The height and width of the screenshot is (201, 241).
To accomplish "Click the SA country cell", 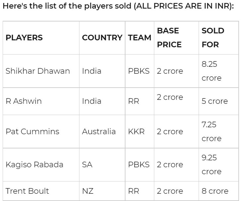I will click(x=87, y=165).
